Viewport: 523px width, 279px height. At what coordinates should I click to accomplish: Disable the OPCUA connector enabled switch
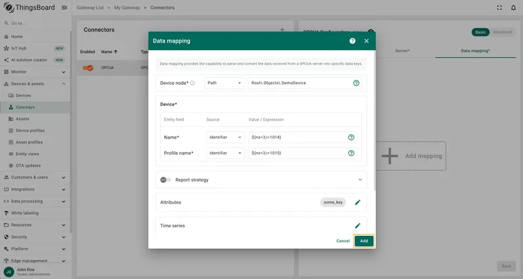88,68
